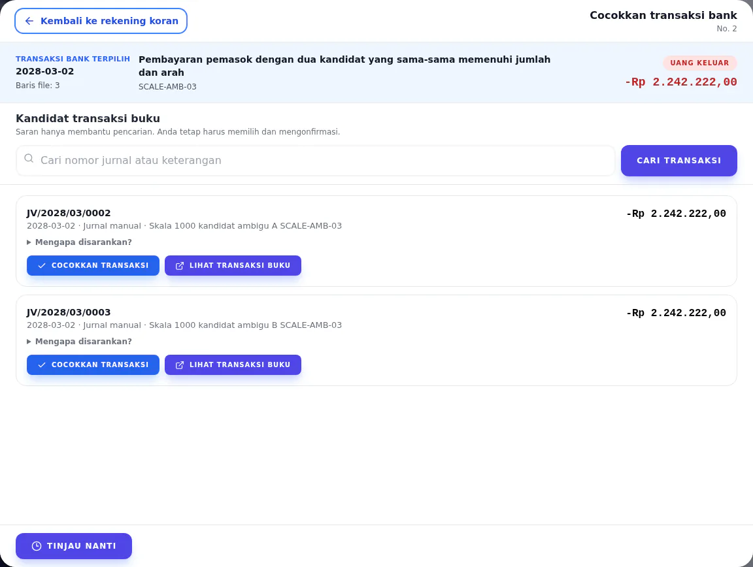Match transaction JV/2028/03/0002 with Cocokkan Transaksi

click(93, 265)
